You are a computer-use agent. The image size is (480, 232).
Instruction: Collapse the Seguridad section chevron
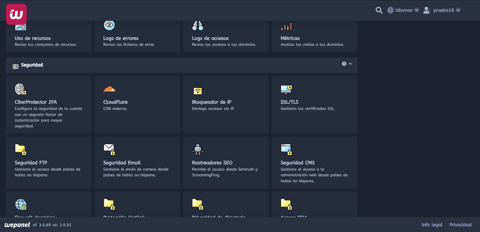tap(350, 64)
